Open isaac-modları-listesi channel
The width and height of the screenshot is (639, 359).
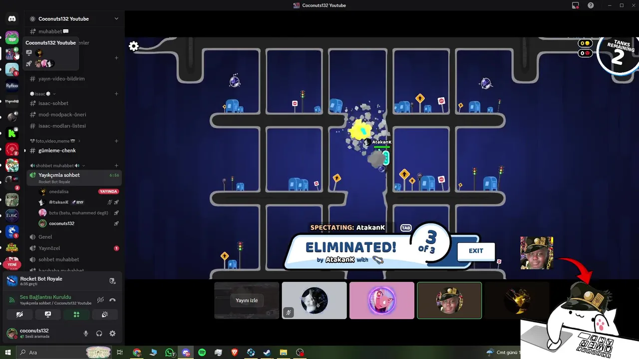[x=74, y=126]
